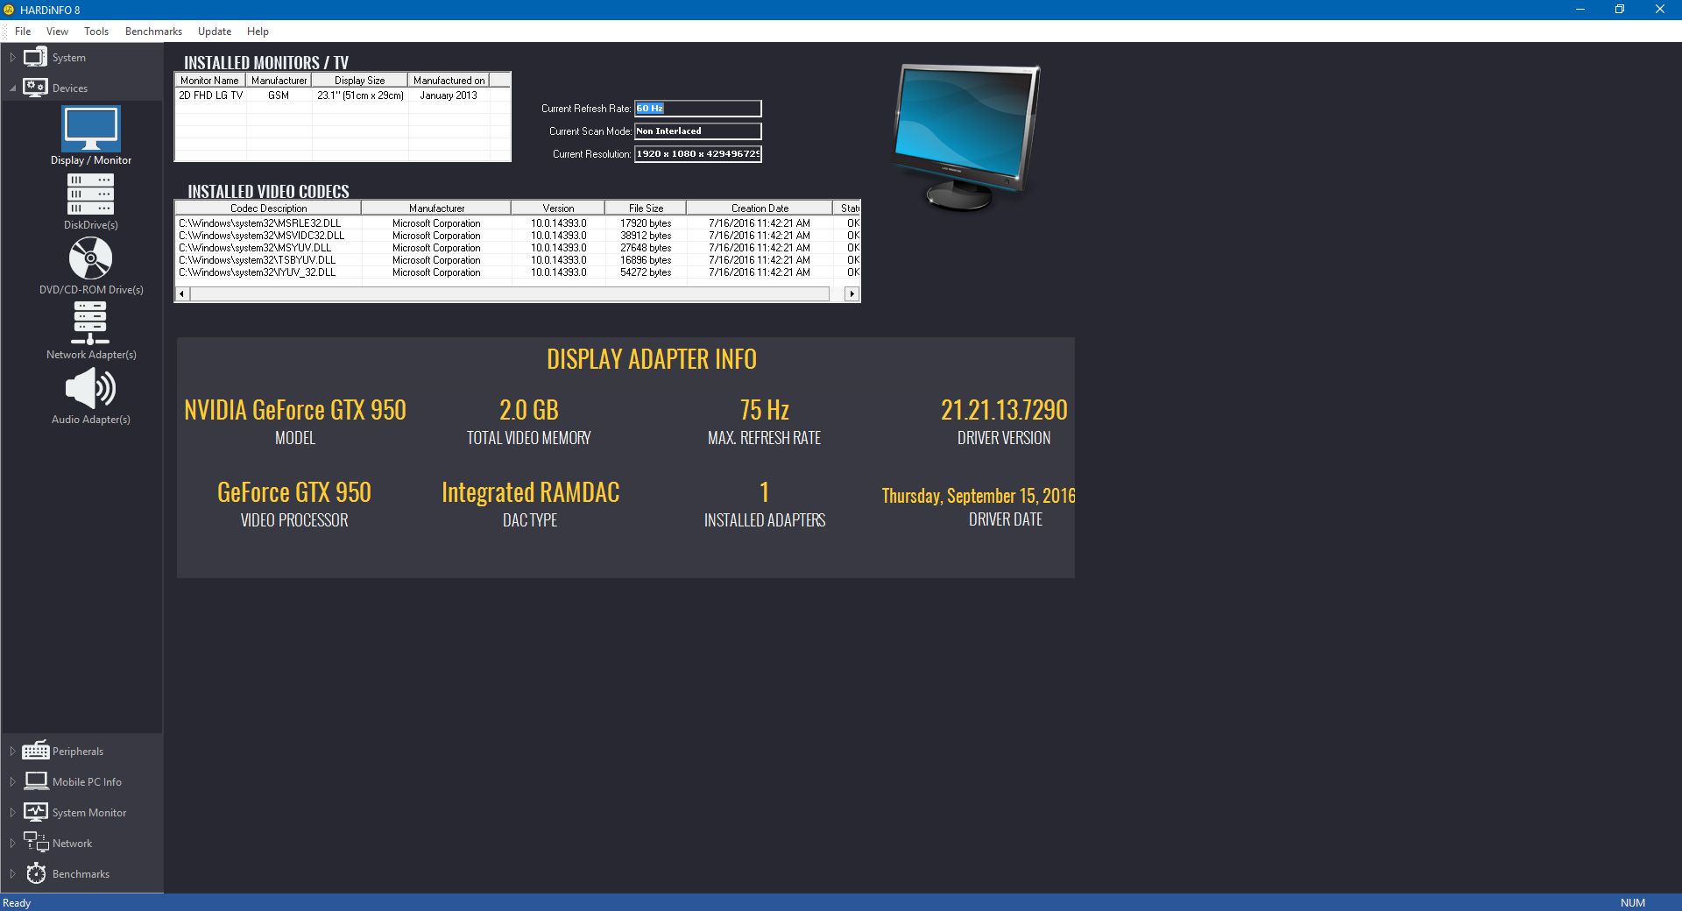Click the Mobile PC Info laptop icon
Screen dimensions: 1682x911
36,781
